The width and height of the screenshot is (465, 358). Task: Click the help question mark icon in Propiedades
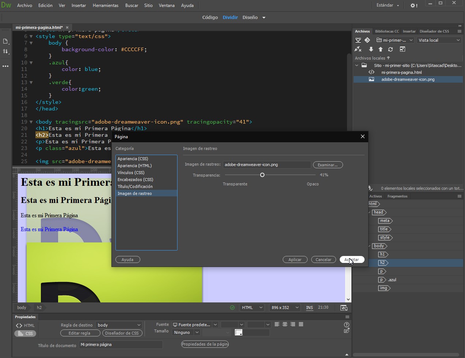347,325
